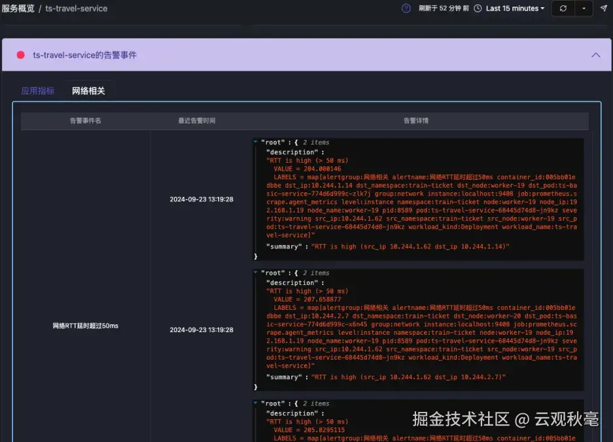Click the paper plane share icon
The width and height of the screenshot is (613, 442).
[x=604, y=8]
